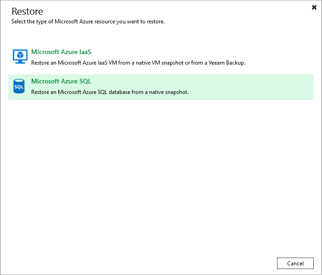
Task: Click the SQL database native snapshot description
Action: click(x=110, y=92)
